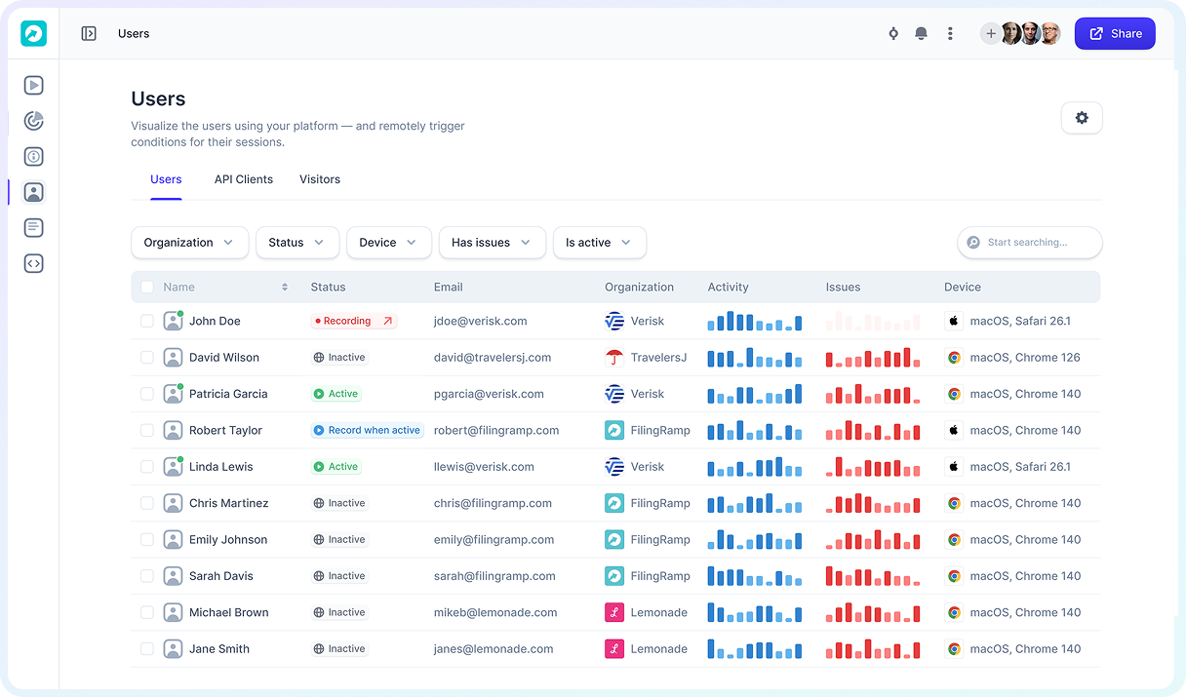1186x697 pixels.
Task: Open notifications via the bell icon
Action: pyautogui.click(x=921, y=32)
